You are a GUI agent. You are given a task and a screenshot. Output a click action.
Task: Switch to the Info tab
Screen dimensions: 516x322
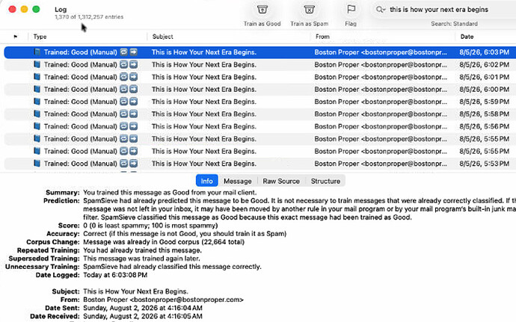coord(206,181)
